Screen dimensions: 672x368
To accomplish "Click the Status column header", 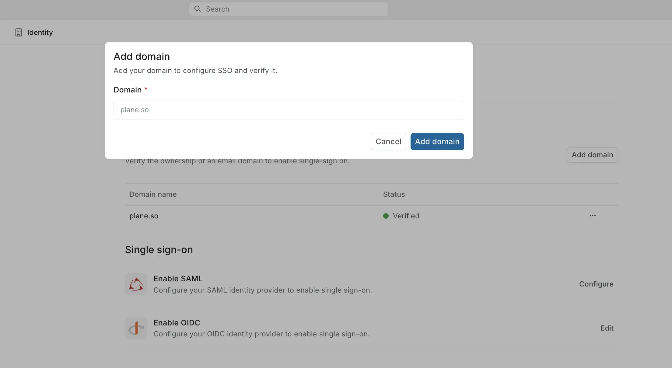I will click(x=394, y=194).
